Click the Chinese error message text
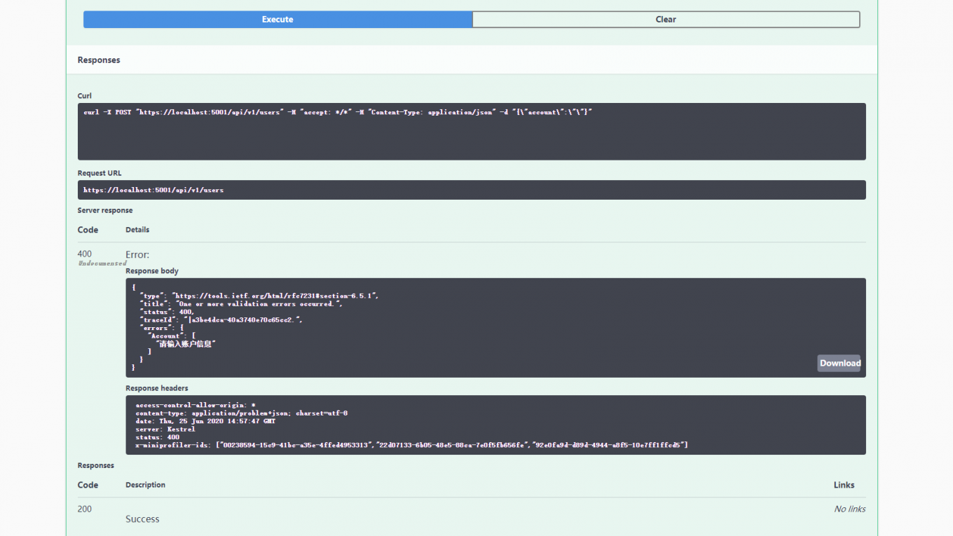Screen dimensions: 953x536 click(186, 344)
